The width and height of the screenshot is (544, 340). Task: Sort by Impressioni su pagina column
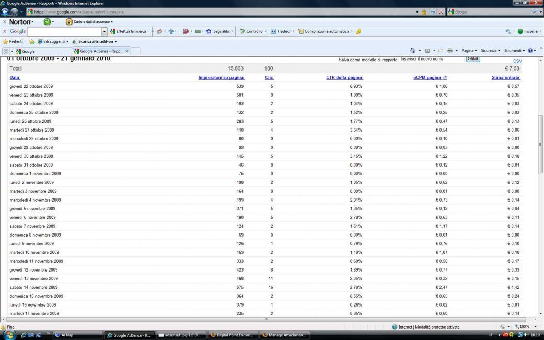(221, 78)
